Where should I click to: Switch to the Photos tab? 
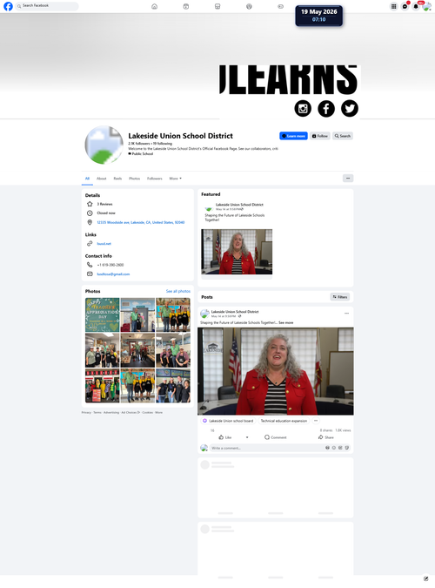135,179
